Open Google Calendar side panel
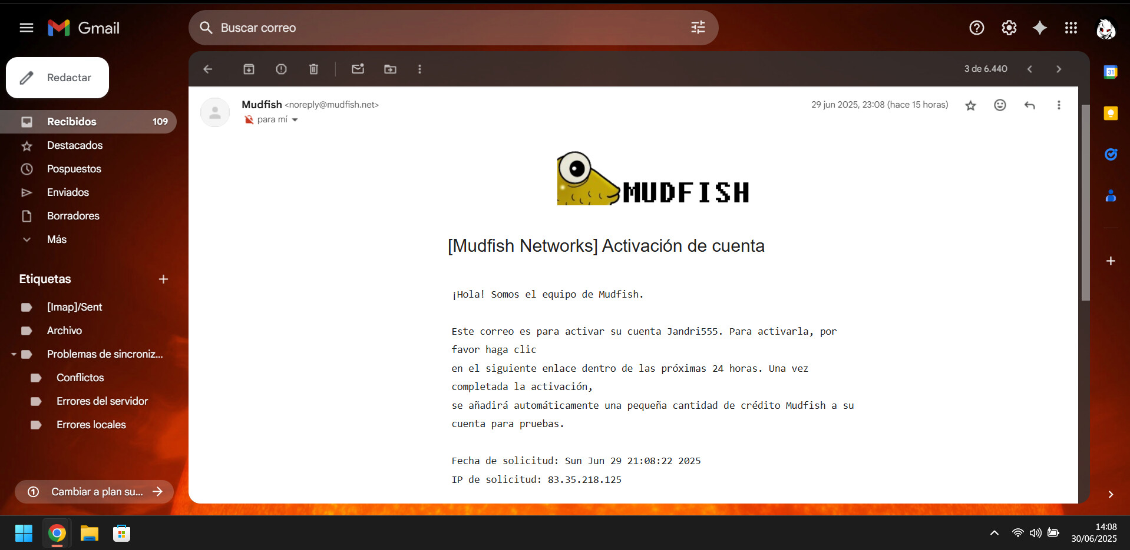This screenshot has height=550, width=1130. tap(1111, 72)
